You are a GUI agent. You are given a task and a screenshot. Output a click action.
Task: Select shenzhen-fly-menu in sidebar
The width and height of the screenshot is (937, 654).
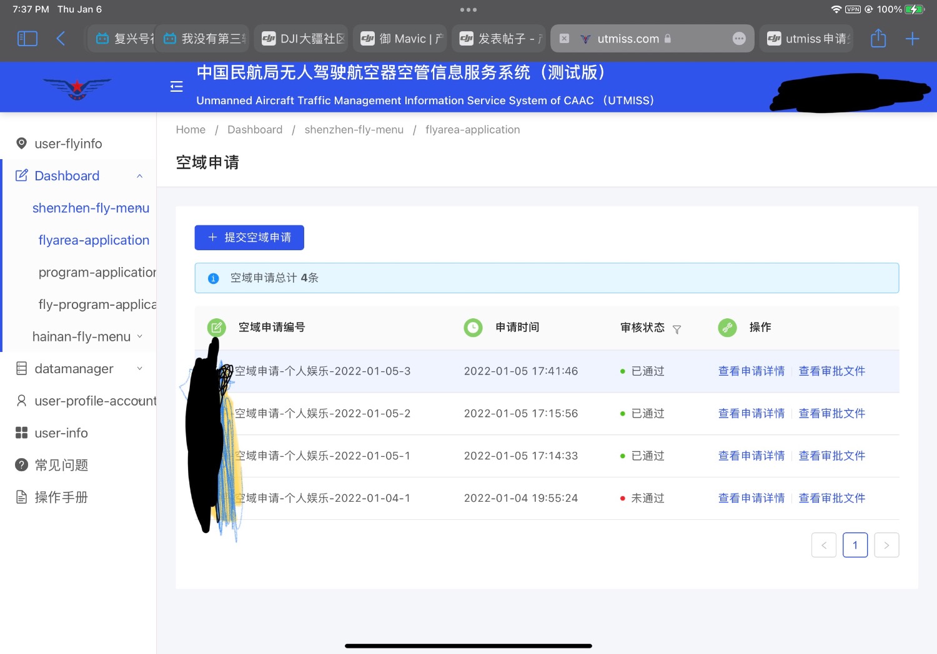click(91, 208)
